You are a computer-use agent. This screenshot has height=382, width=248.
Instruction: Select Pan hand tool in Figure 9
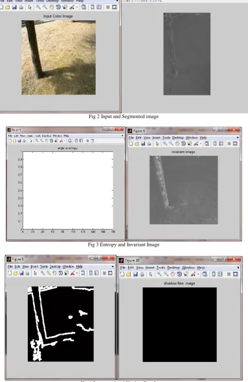[x=54, y=273]
